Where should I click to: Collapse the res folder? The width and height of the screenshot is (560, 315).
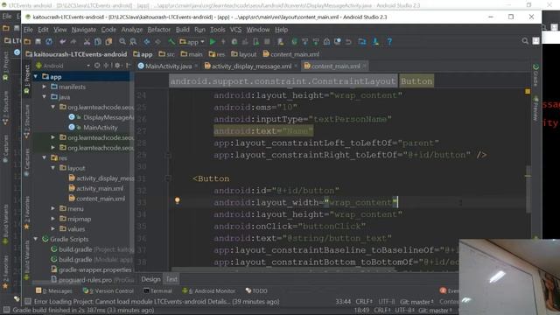45,157
